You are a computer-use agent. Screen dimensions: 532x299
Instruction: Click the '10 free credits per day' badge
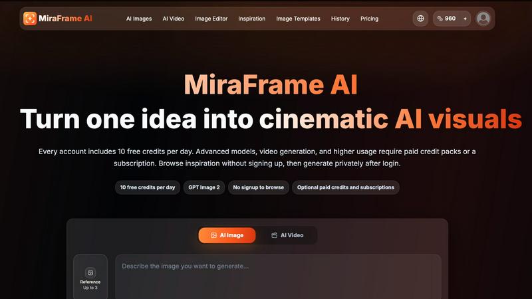coord(148,187)
